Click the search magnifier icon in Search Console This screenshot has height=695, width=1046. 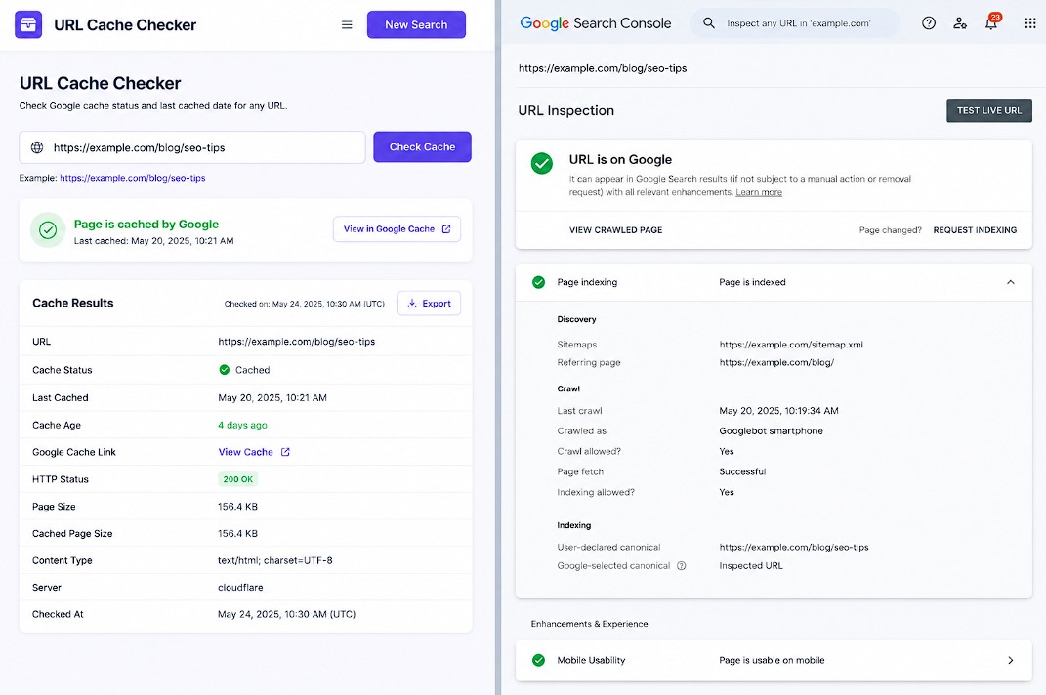709,23
